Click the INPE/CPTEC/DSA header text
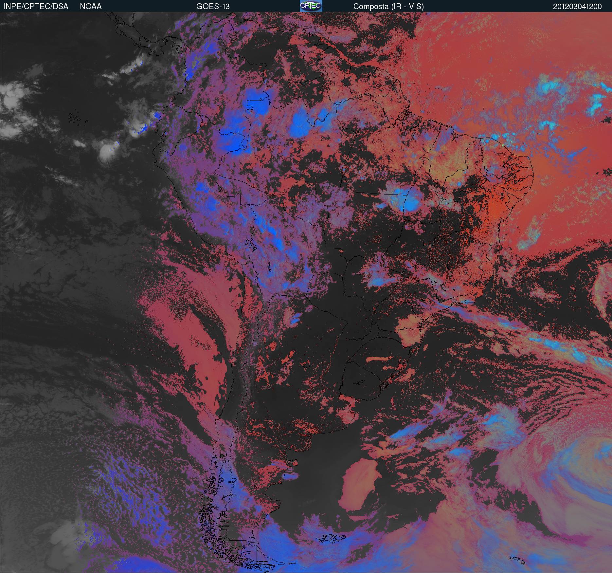Viewport: 612px width, 573px height. [36, 7]
